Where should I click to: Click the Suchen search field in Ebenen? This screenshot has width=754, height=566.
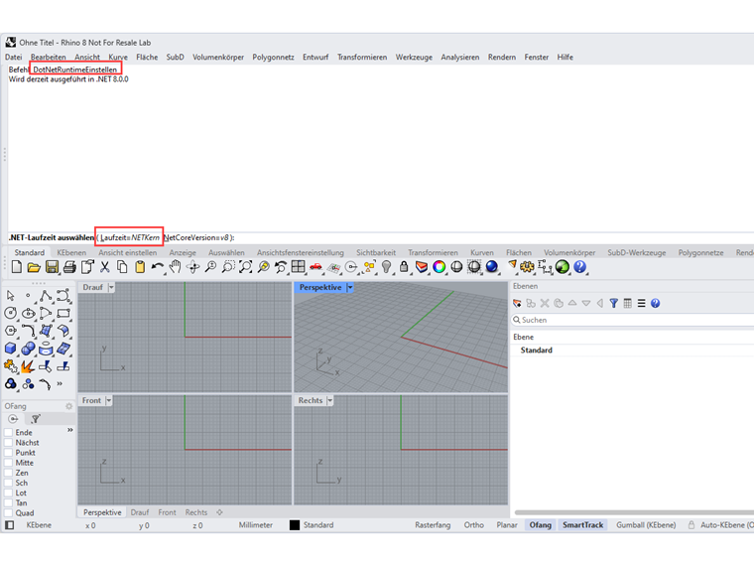[x=632, y=320]
